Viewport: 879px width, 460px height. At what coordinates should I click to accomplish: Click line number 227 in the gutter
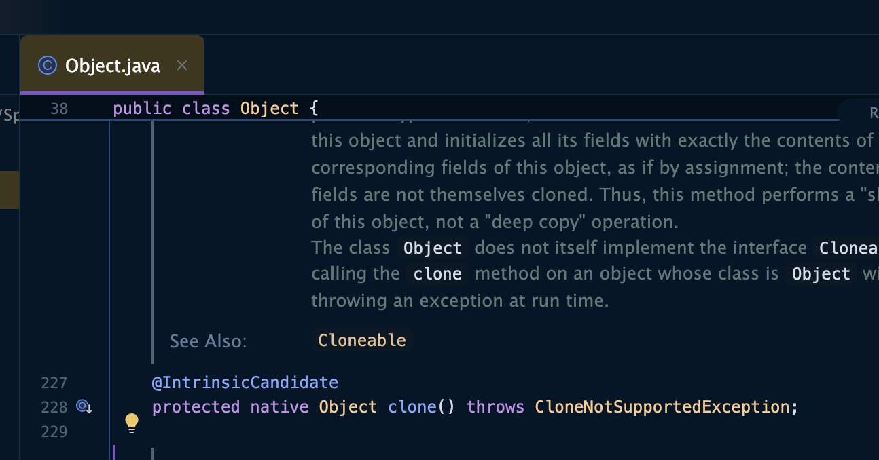pos(54,383)
